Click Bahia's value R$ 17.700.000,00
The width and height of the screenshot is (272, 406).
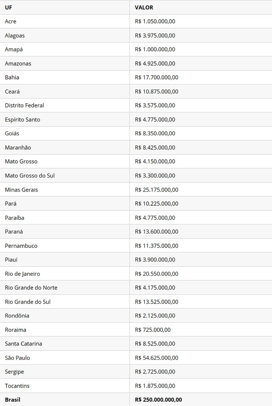point(157,77)
